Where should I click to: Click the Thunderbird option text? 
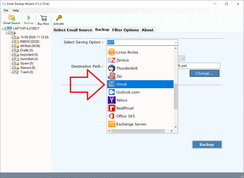click(x=127, y=68)
